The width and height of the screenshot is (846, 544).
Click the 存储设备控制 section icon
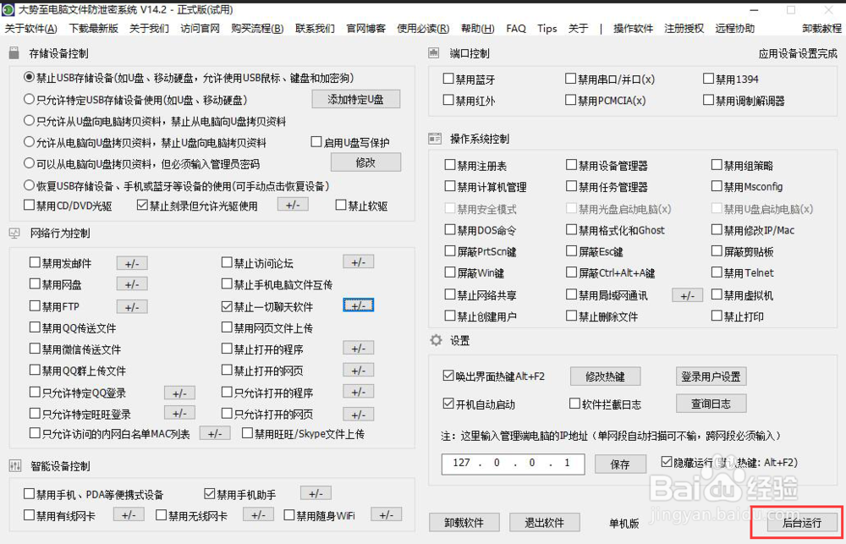pos(14,52)
